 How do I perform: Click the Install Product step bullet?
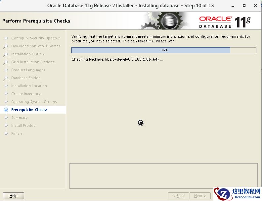click(x=6, y=126)
